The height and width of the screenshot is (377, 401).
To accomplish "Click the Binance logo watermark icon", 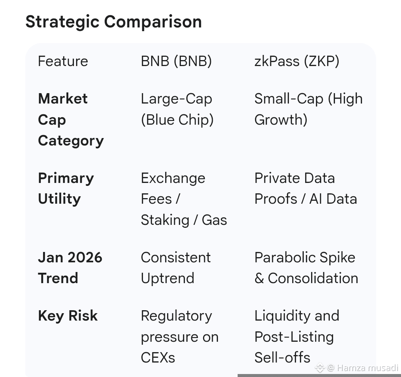I will pos(320,368).
